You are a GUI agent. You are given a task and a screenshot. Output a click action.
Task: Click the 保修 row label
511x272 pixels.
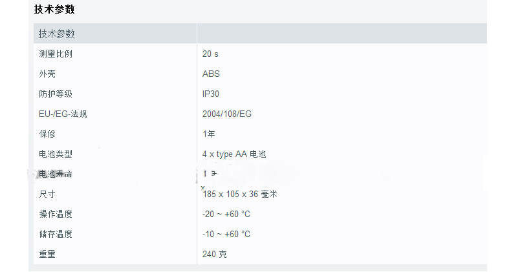(47, 134)
